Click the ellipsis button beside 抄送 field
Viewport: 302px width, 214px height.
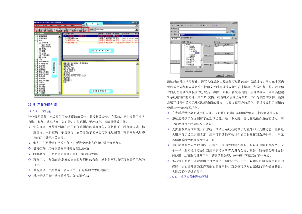[x=227, y=32]
